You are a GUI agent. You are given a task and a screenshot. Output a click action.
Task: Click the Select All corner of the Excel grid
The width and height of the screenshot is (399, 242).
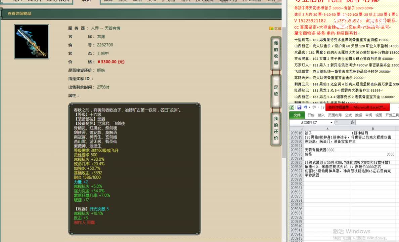[297, 129]
